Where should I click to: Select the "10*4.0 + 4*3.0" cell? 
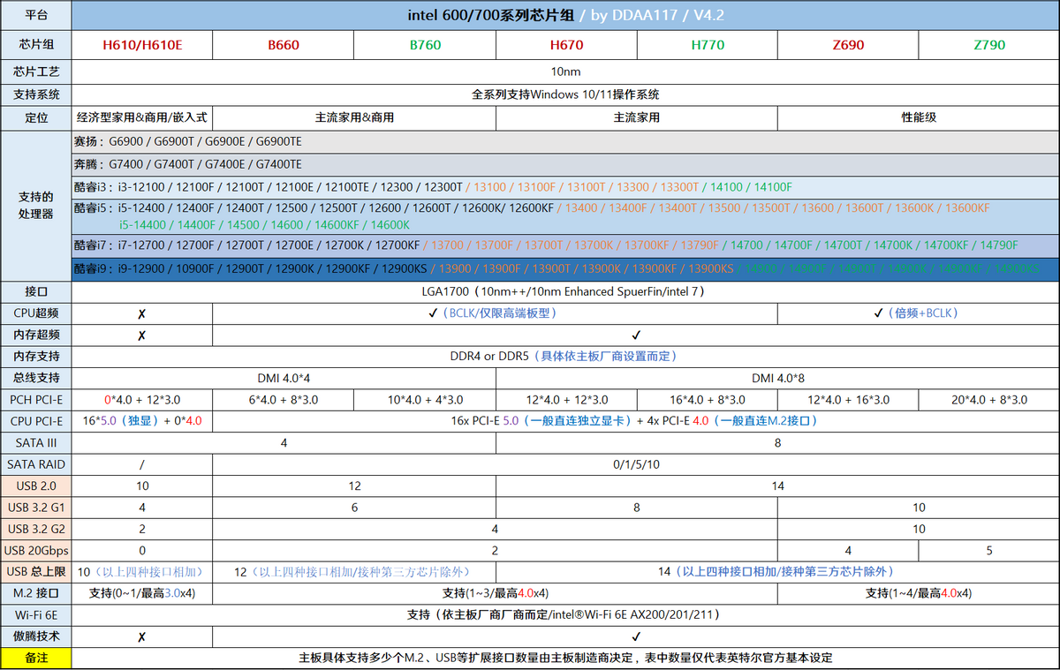tap(425, 399)
